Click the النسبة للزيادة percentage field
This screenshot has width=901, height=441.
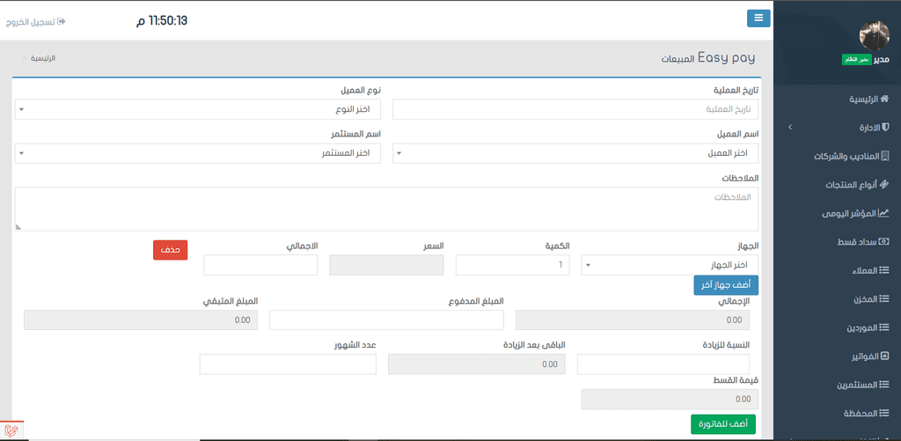[663, 364]
